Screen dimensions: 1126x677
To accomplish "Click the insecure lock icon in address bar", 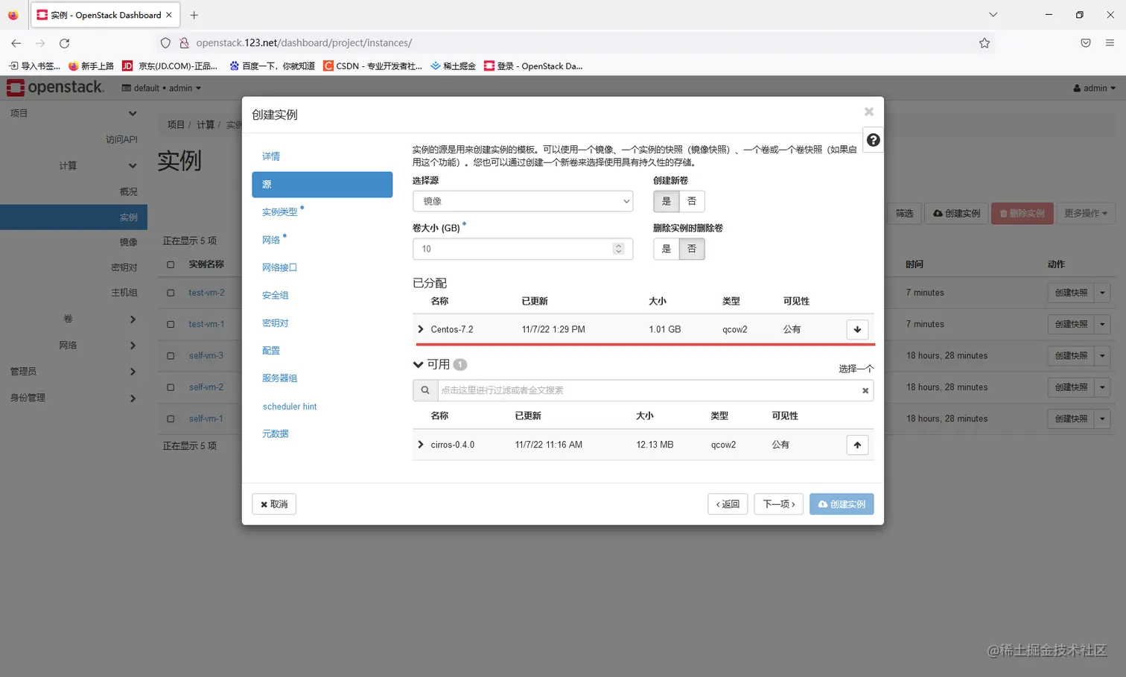I will point(184,43).
